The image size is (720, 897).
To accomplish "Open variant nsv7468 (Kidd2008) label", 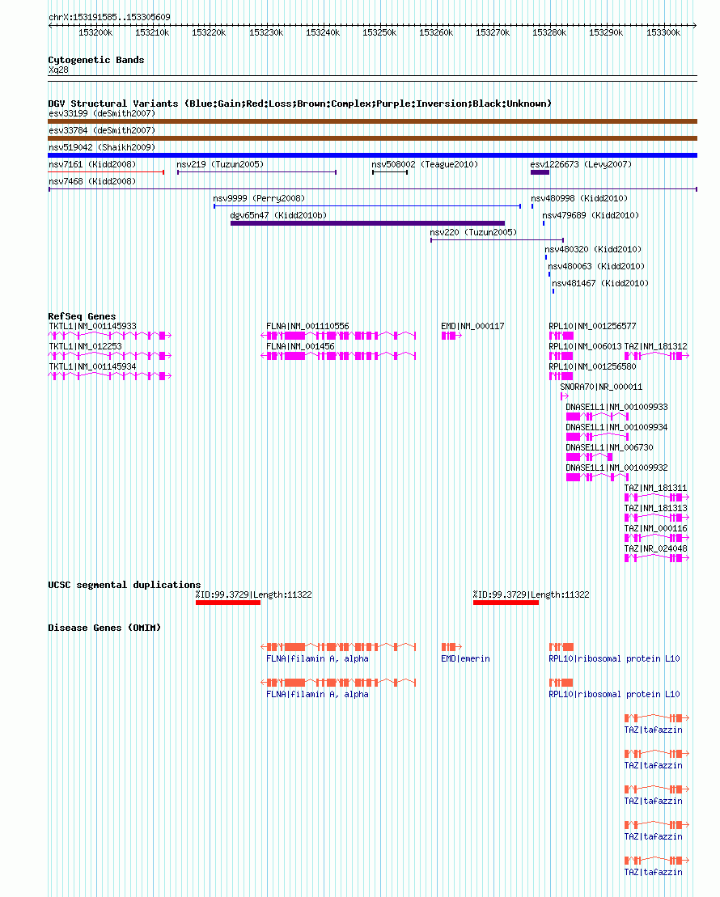I will [x=92, y=181].
